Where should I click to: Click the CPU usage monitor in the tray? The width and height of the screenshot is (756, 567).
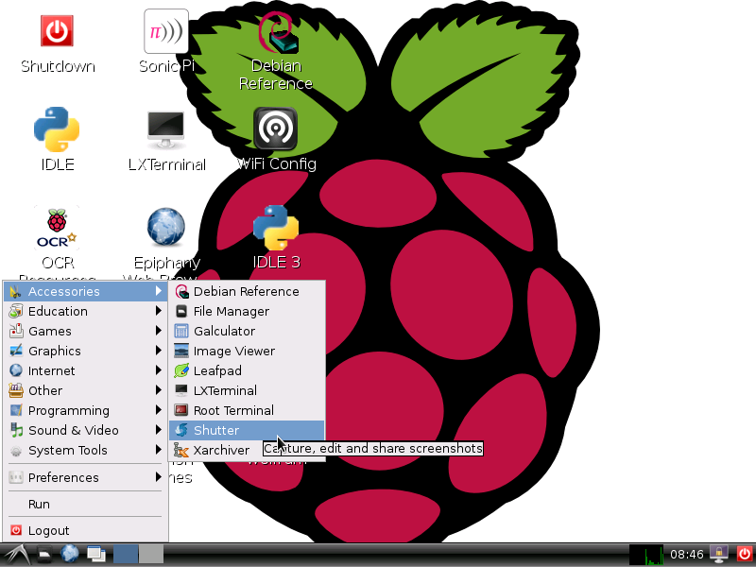(x=646, y=555)
